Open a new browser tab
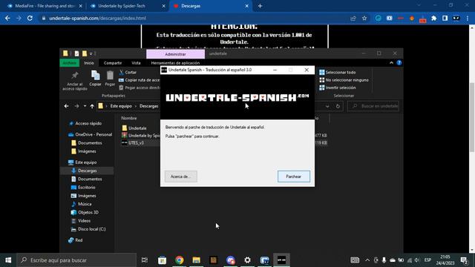Image resolution: width=475 pixels, height=267 pixels. (260, 6)
